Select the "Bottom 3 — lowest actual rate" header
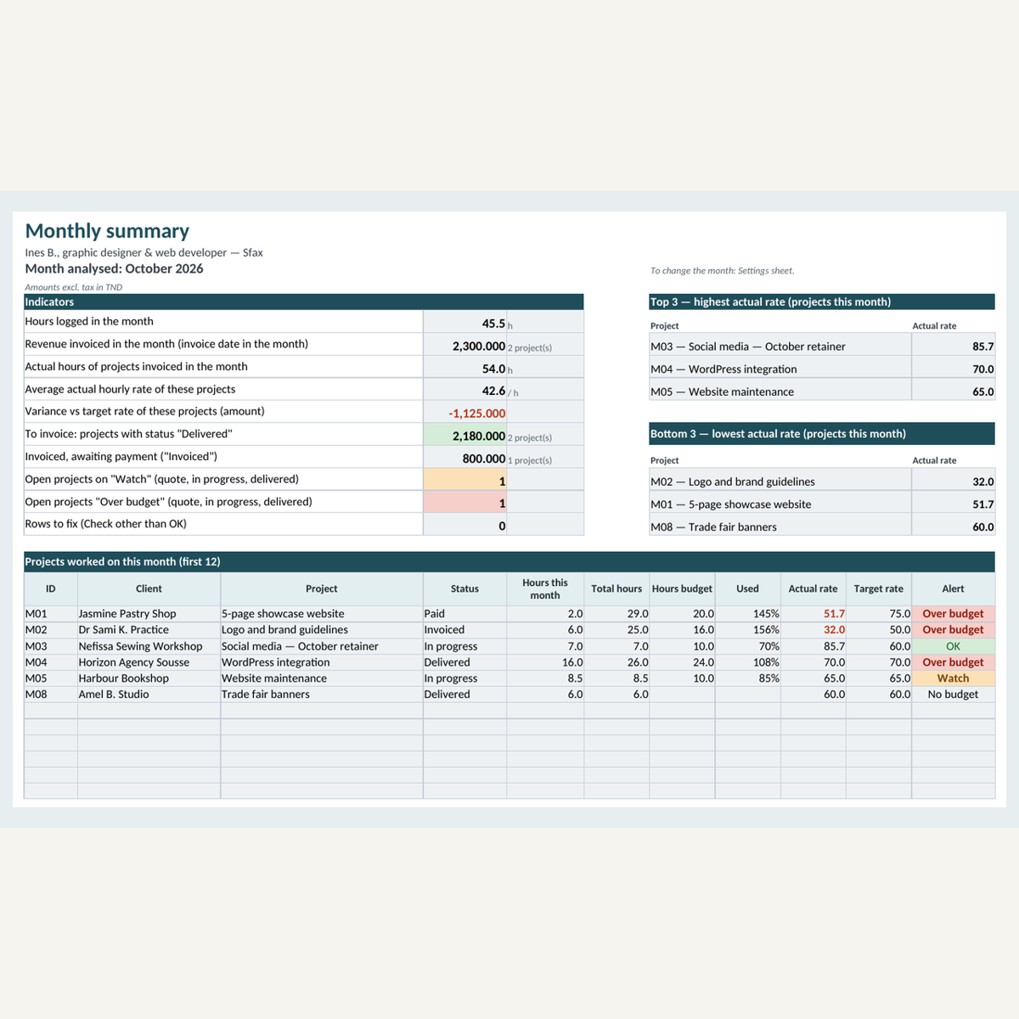1019x1019 pixels. 822,434
